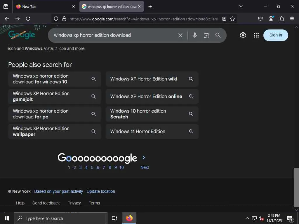299x224 pixels.
Task: Toggle reader view icon
Action: pyautogui.click(x=224, y=19)
